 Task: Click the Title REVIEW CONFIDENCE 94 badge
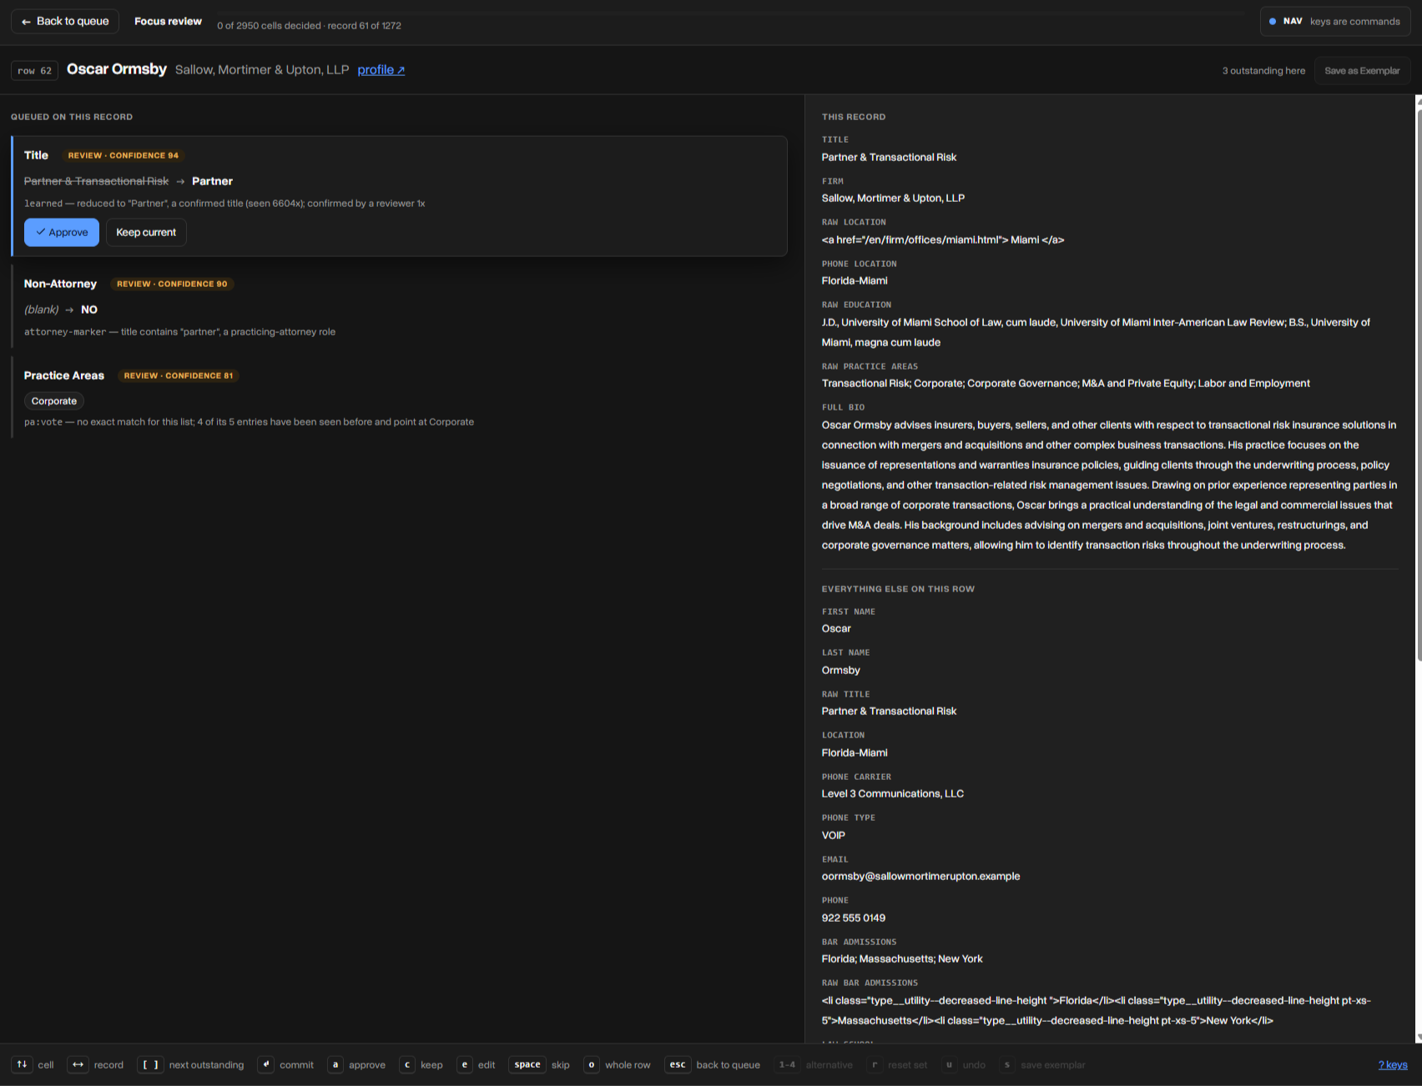pyautogui.click(x=124, y=156)
